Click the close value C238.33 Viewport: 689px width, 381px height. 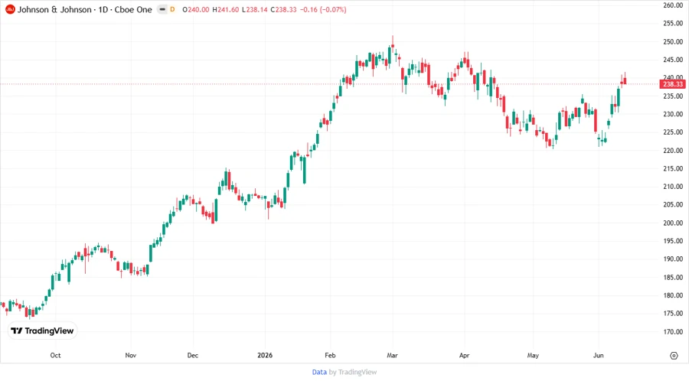tap(283, 10)
